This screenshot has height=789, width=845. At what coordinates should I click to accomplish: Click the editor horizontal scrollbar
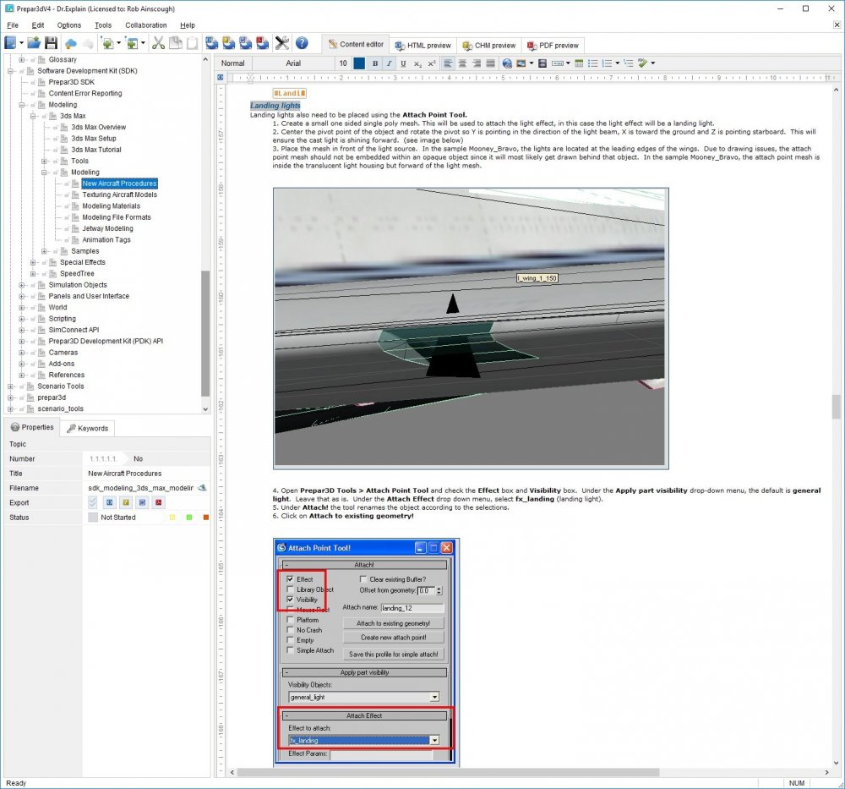point(449,772)
